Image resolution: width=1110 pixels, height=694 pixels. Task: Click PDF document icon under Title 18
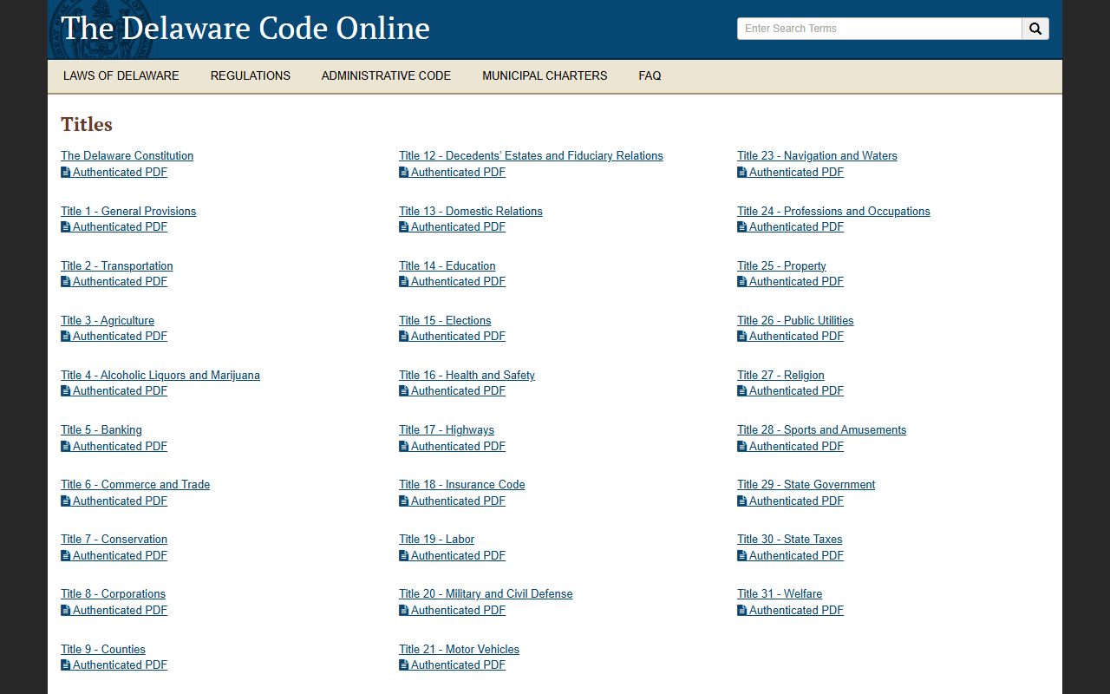pos(404,501)
